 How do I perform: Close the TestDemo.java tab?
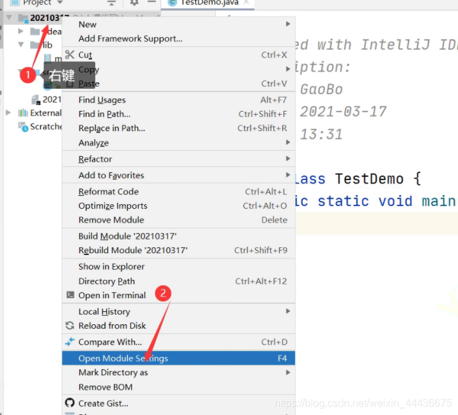coord(246,2)
